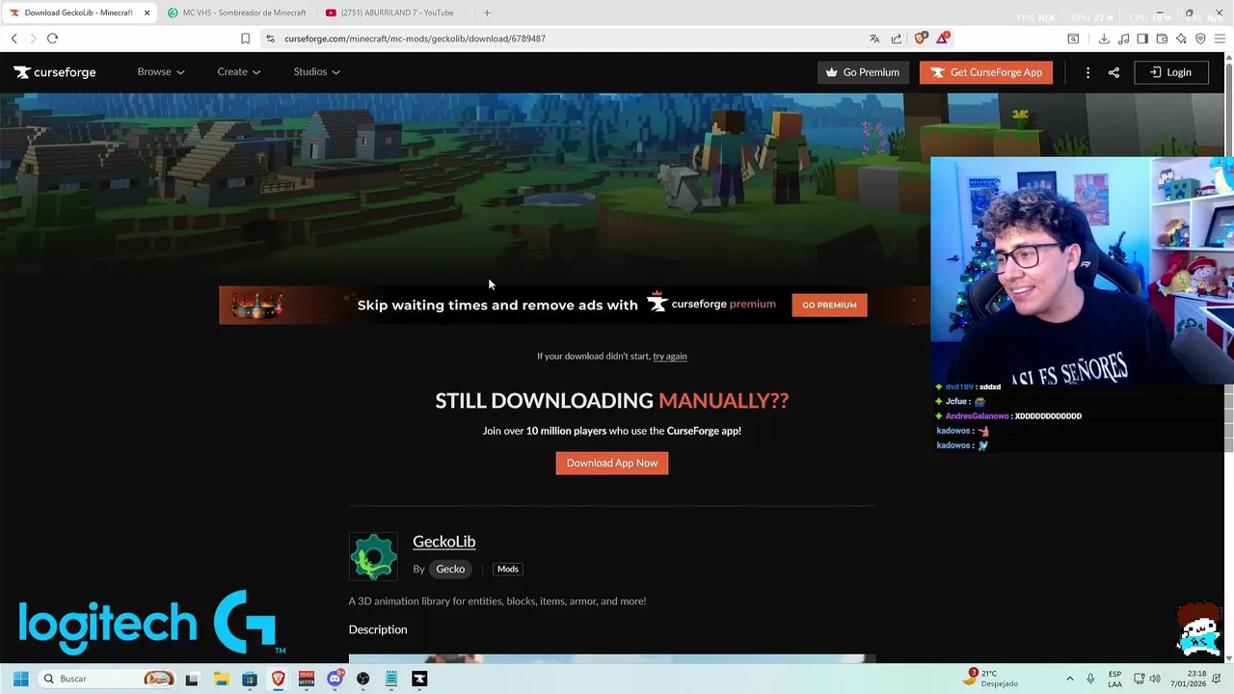Click the Download App Now button
The height and width of the screenshot is (694, 1234).
pyautogui.click(x=612, y=463)
